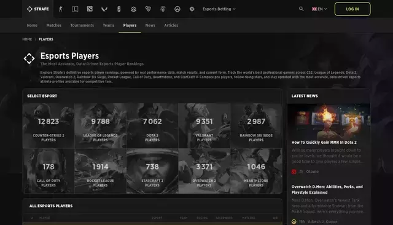Viewport: 393px width, 225px height.
Task: Click Otomo author name
Action: pos(313,172)
